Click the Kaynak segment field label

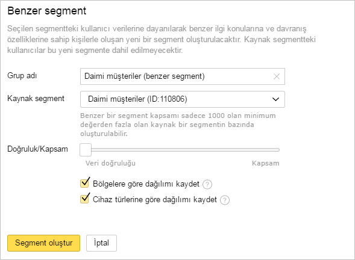click(36, 99)
